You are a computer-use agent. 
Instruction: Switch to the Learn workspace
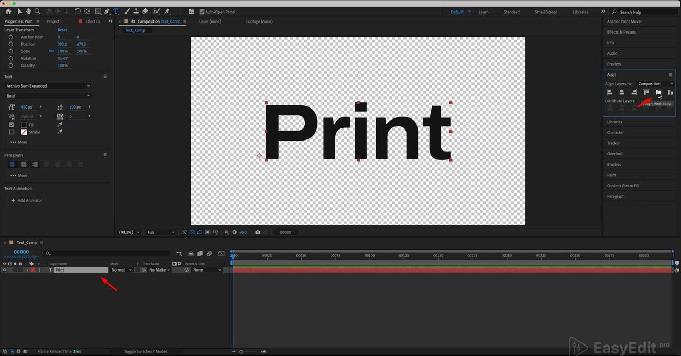[484, 12]
